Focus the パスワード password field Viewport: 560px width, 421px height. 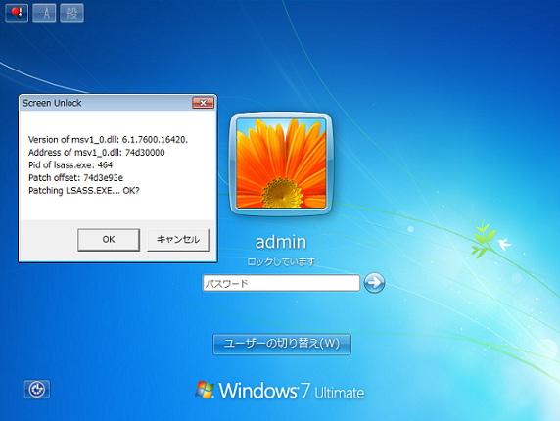click(x=281, y=283)
